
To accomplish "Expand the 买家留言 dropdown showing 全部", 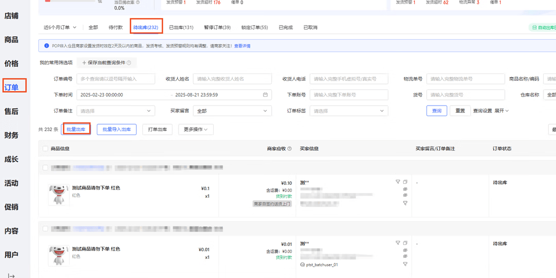I will pos(232,111).
